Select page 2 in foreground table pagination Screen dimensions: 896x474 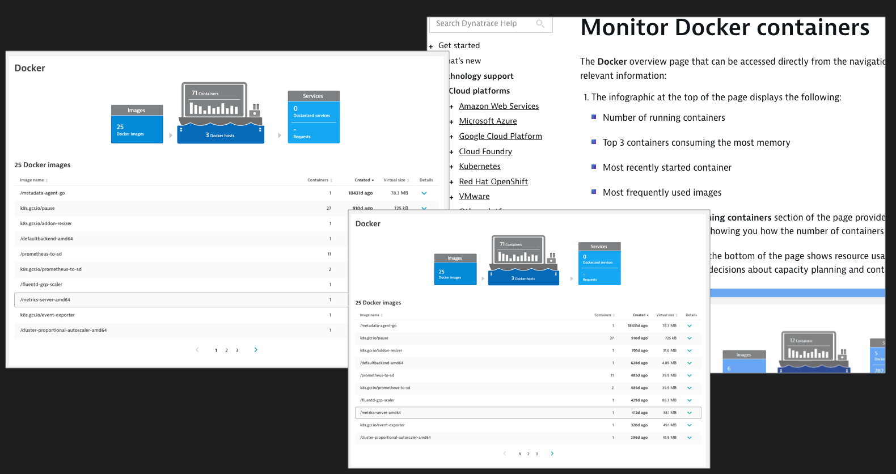[x=528, y=454]
